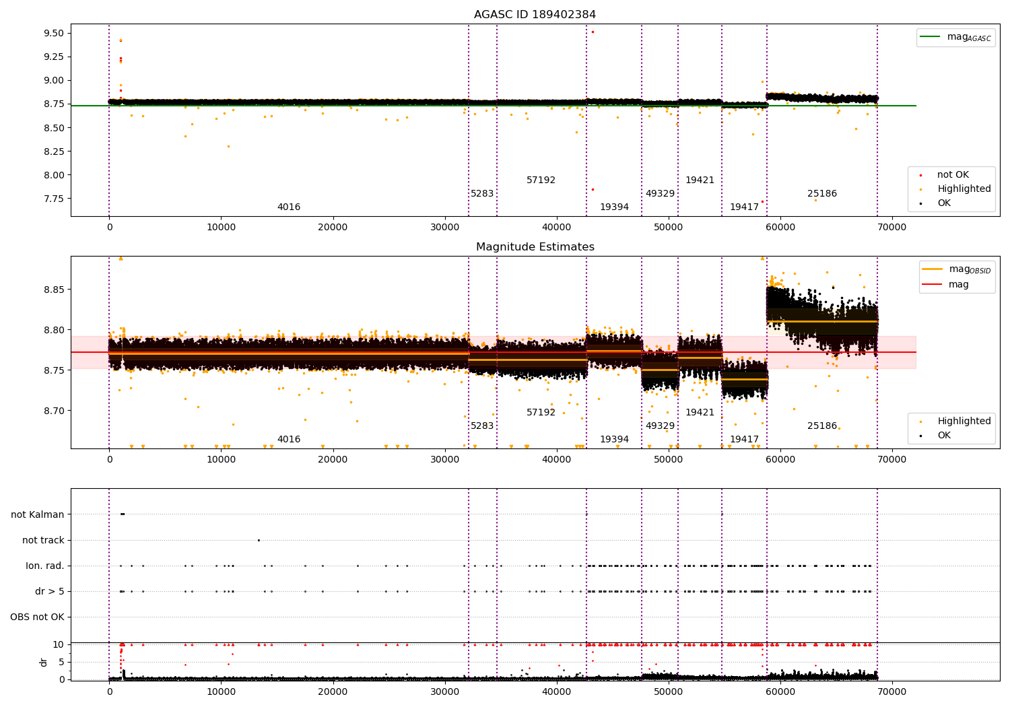Click OBSID label 19421 in the top plot
This screenshot has height=707, width=1010.
[x=700, y=180]
